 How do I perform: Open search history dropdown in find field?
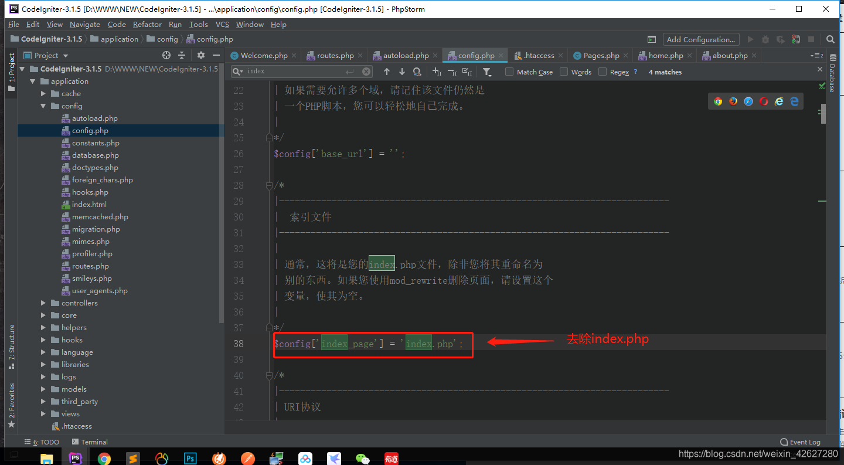pos(238,72)
